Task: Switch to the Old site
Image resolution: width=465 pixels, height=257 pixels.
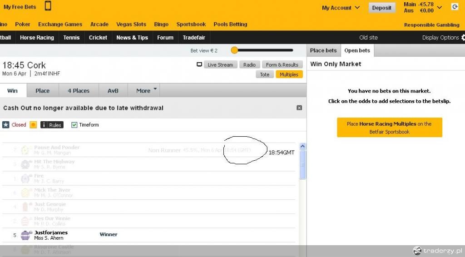Action: pyautogui.click(x=369, y=38)
